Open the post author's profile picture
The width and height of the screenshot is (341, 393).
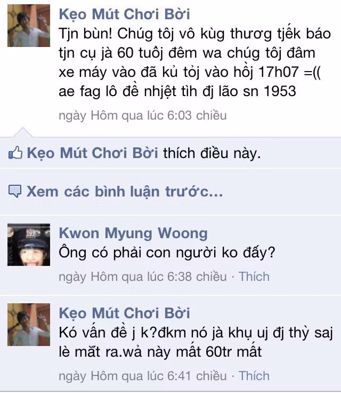(29, 26)
